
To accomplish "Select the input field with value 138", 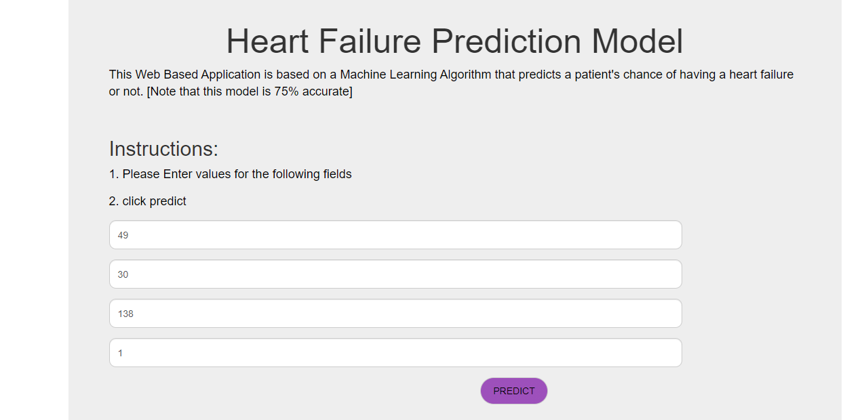I will (x=395, y=314).
